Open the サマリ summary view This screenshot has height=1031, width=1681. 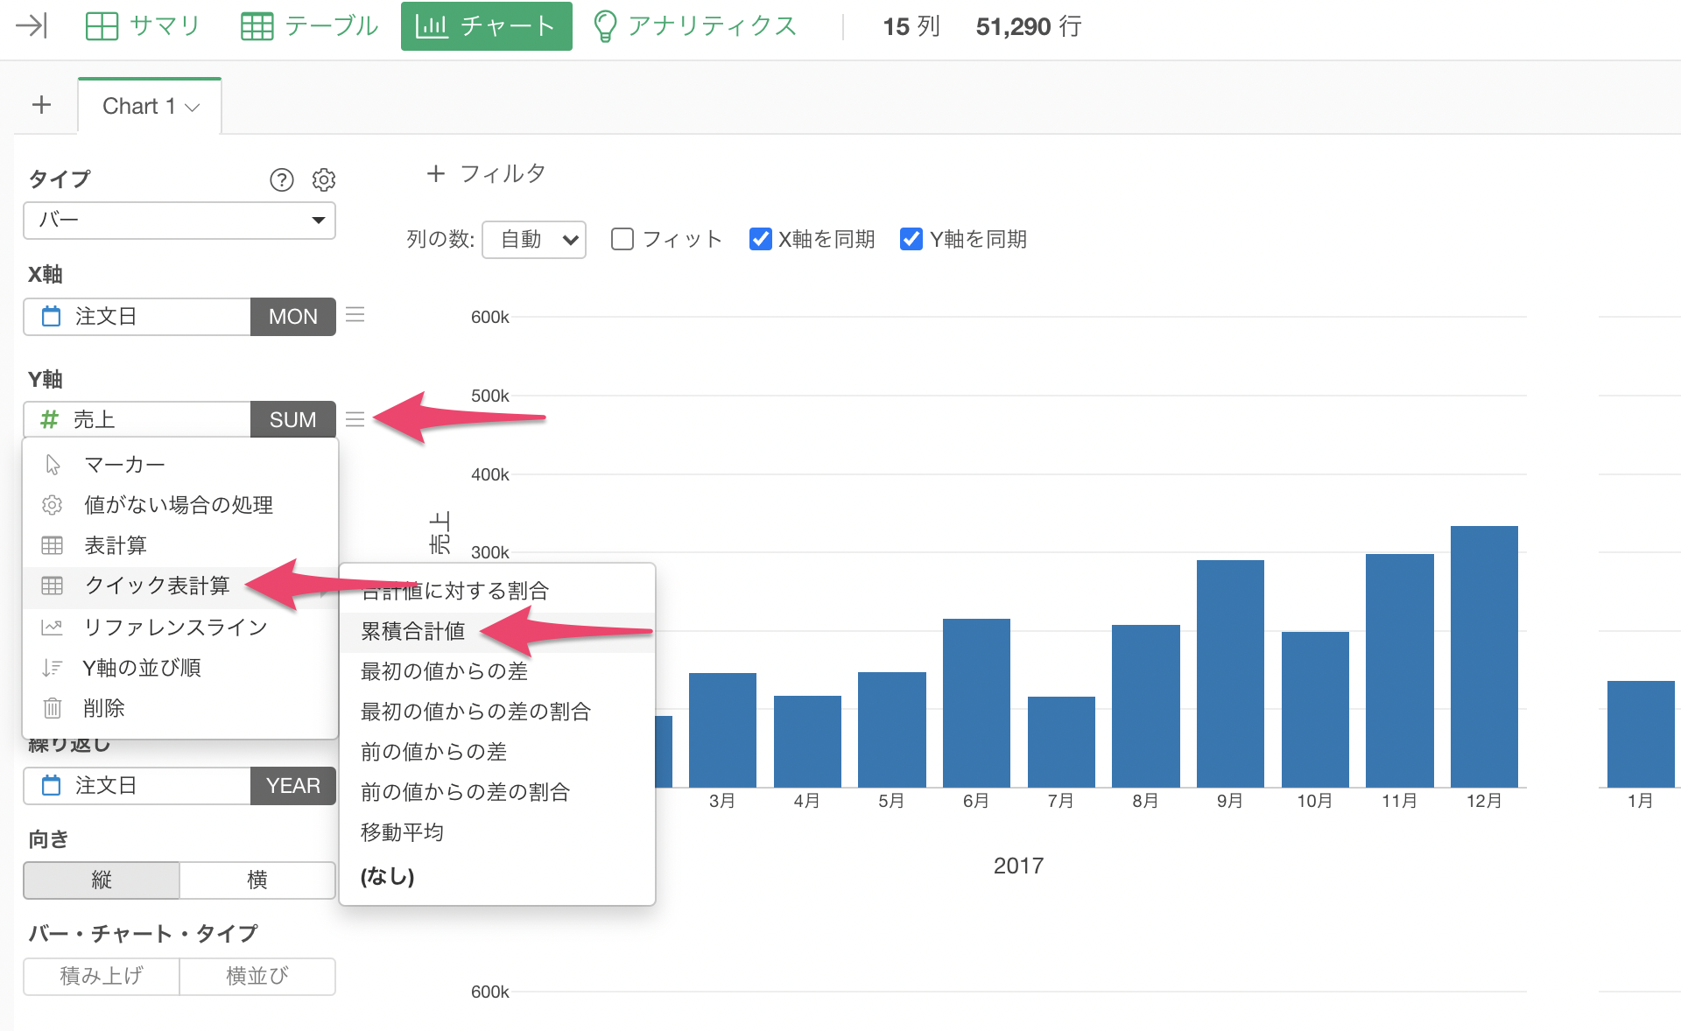coord(143,26)
